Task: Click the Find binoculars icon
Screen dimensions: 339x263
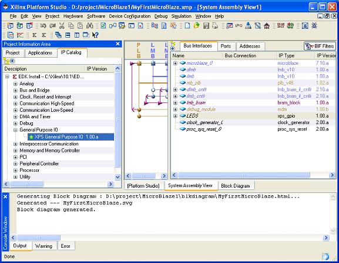Action: (x=89, y=26)
